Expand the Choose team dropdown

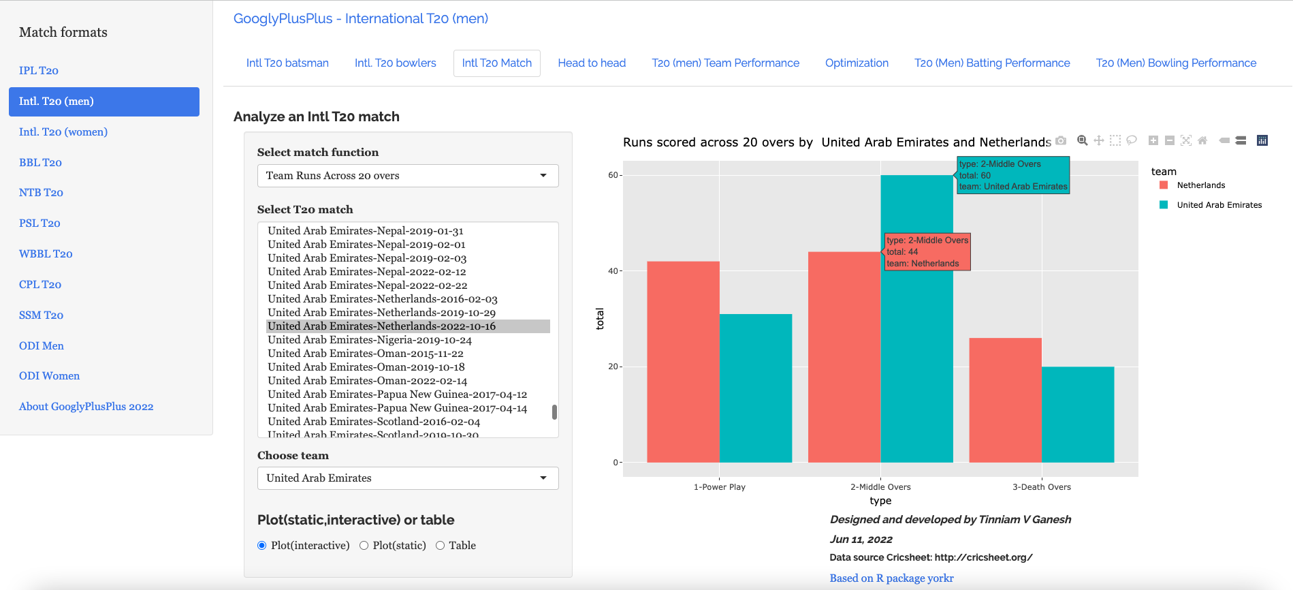point(407,478)
